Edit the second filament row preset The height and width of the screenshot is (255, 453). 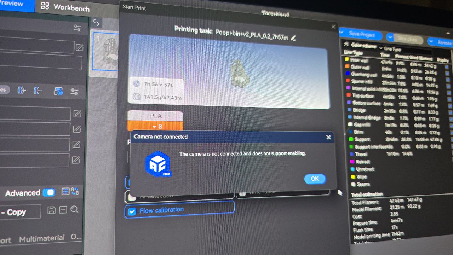point(77,129)
